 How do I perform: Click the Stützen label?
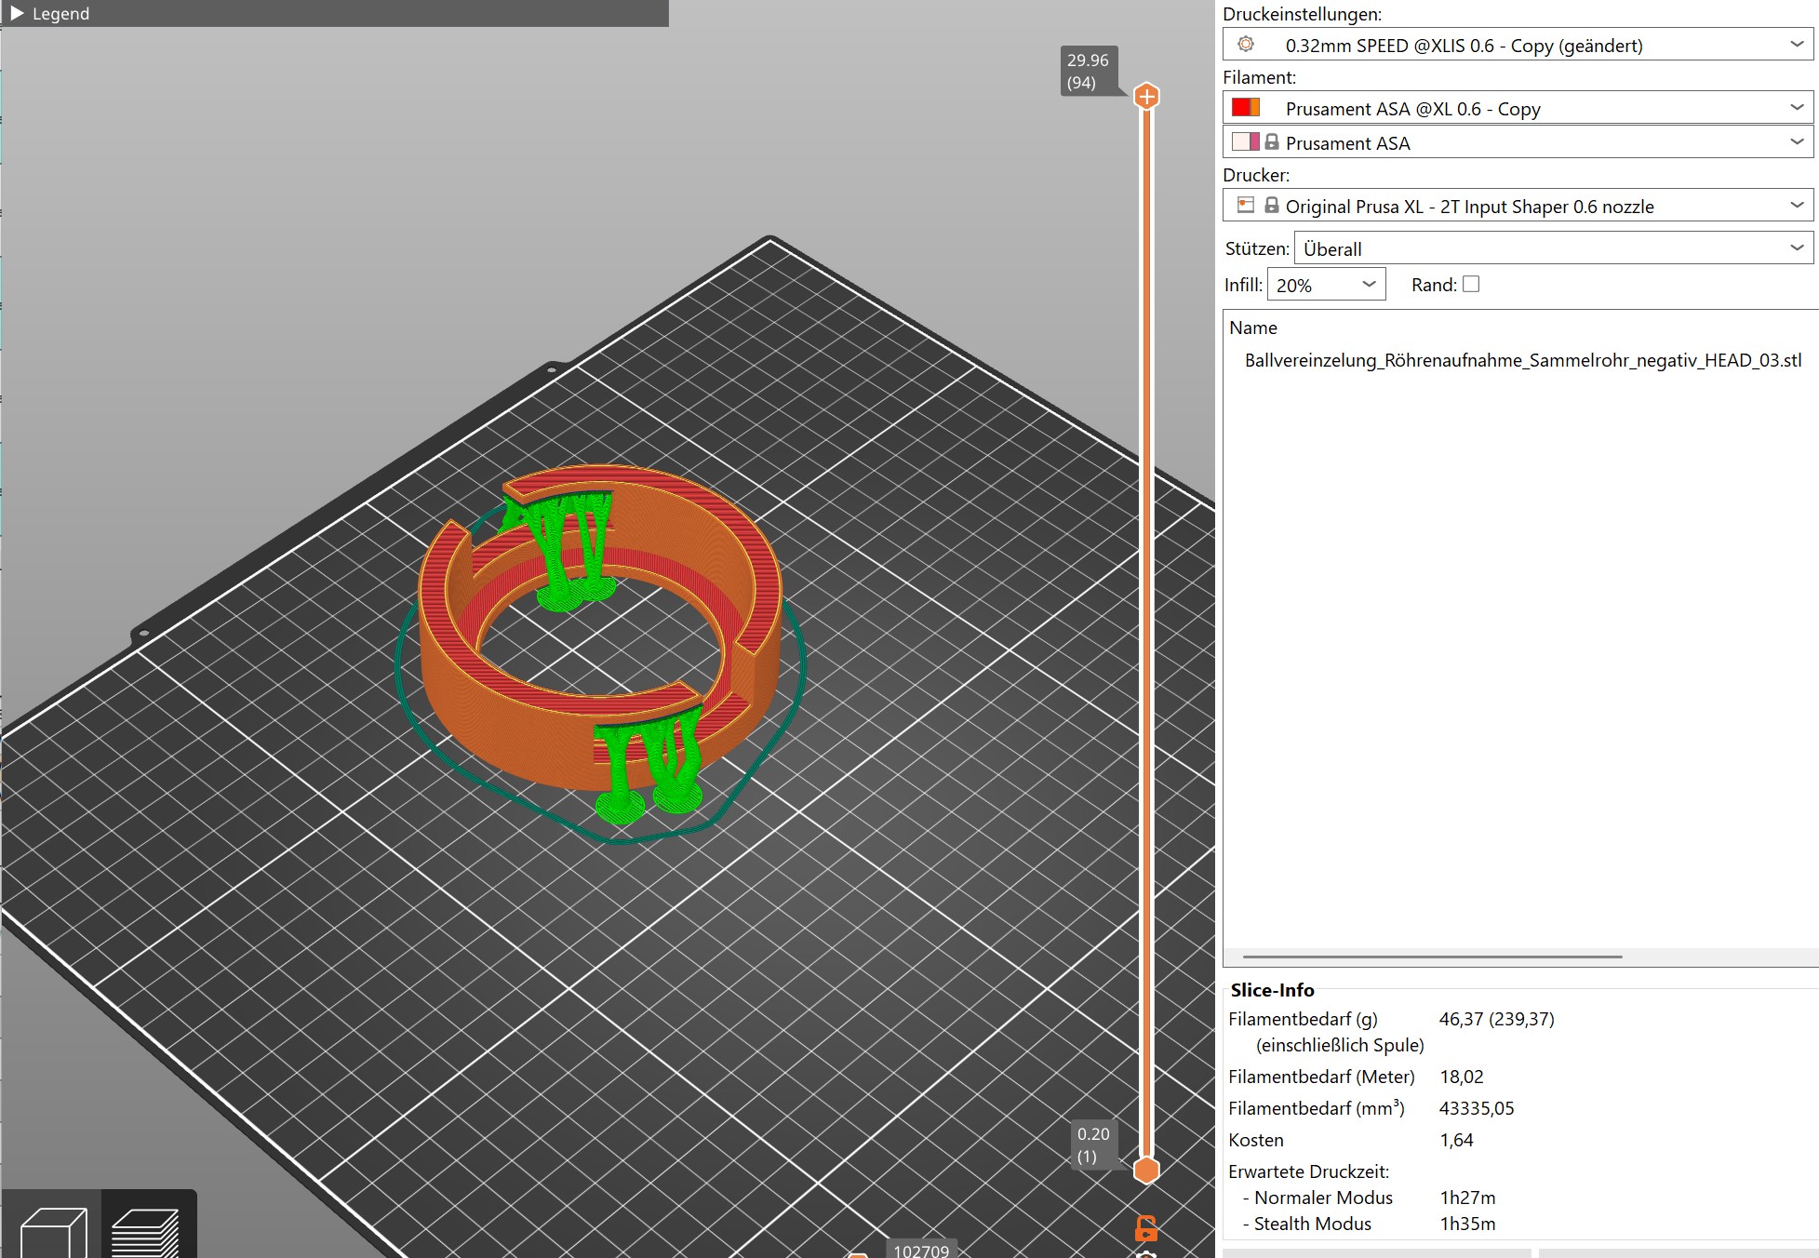(1257, 248)
